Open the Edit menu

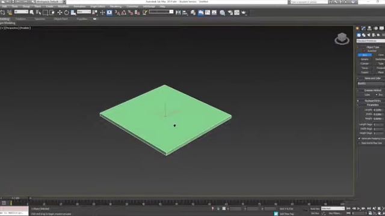click(x=4, y=7)
